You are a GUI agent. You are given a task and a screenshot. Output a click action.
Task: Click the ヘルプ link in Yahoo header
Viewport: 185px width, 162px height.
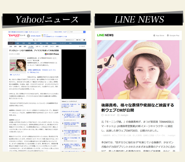[65, 32]
